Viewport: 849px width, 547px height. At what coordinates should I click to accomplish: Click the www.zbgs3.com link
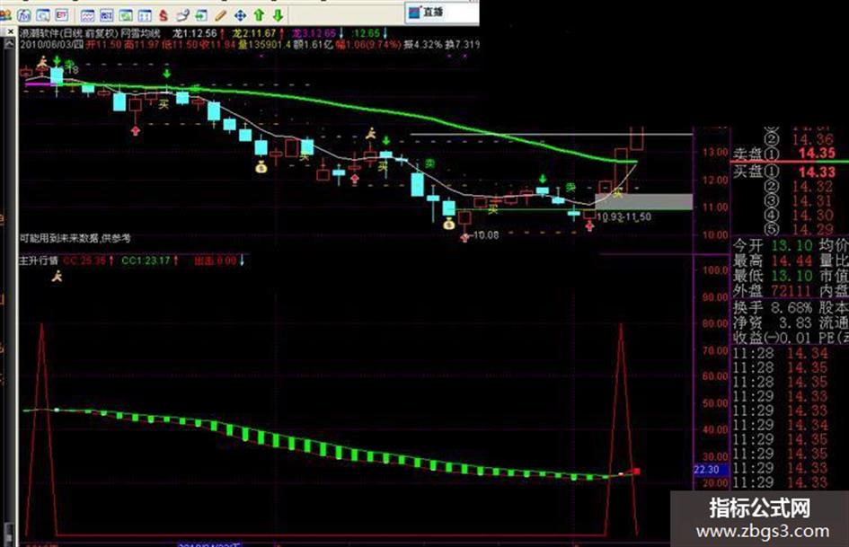[x=762, y=532]
